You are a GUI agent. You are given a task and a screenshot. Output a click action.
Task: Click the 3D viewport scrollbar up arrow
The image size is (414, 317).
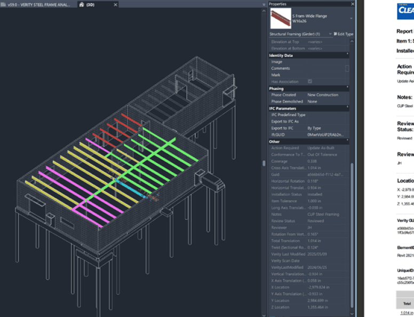pyautogui.click(x=264, y=11)
